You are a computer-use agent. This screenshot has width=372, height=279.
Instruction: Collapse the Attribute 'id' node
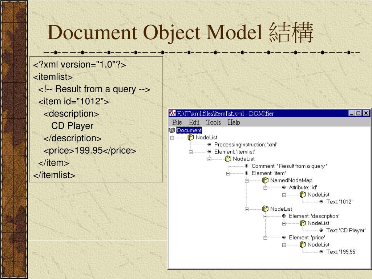265,188
